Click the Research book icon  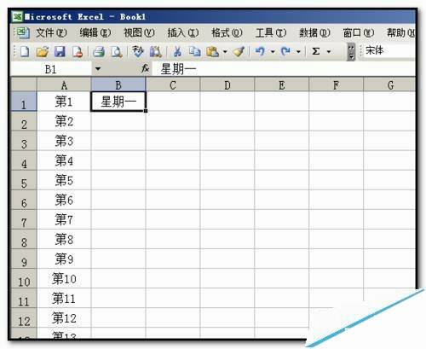click(156, 52)
